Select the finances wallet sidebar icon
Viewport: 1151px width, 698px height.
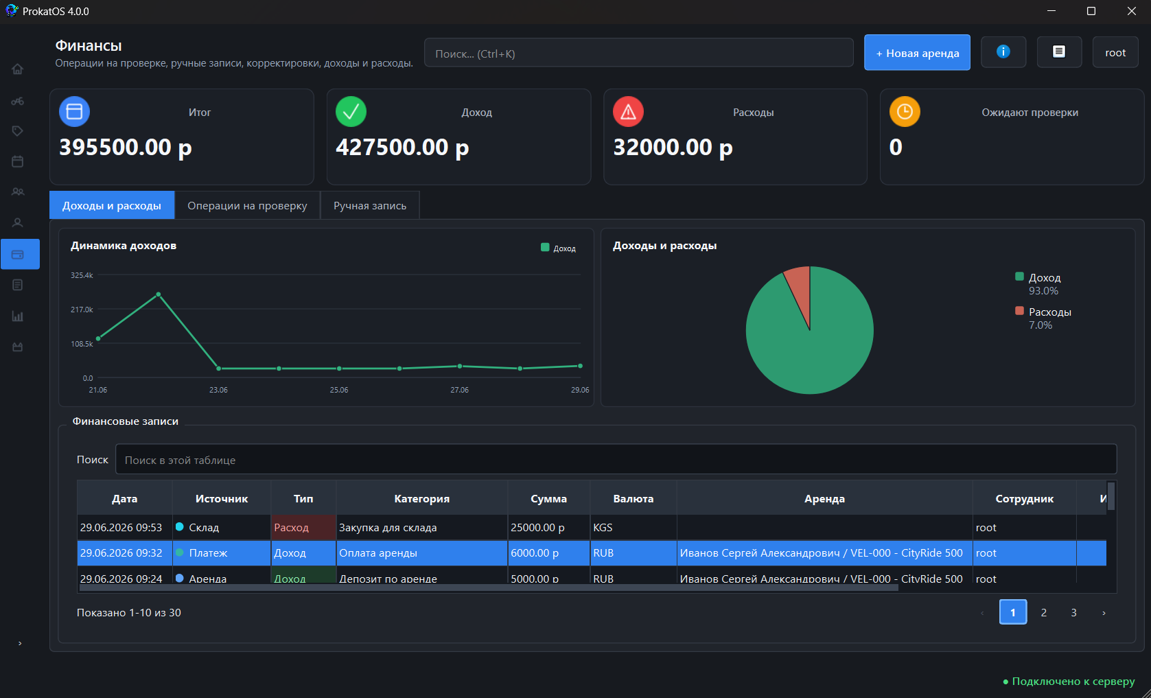(20, 255)
